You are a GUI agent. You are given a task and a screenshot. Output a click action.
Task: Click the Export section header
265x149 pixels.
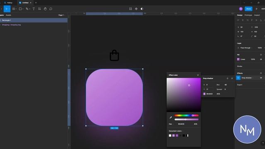click(x=240, y=85)
